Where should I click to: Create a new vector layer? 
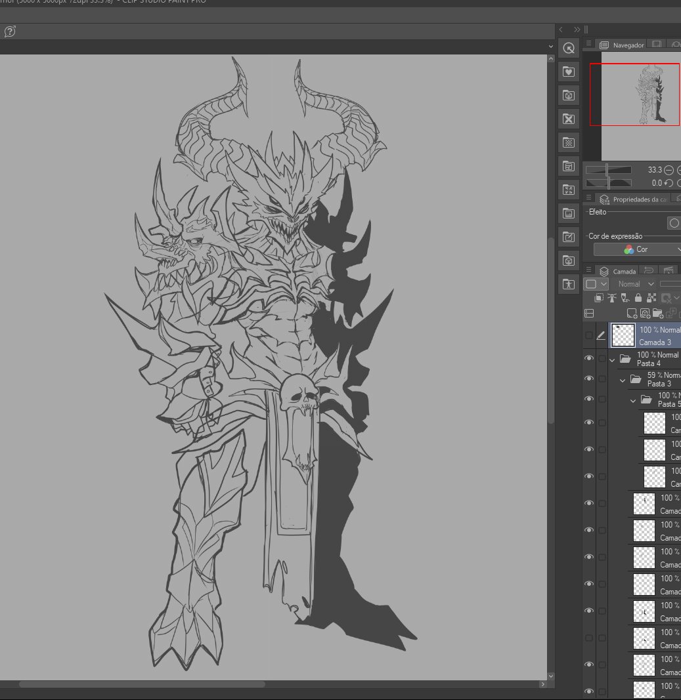[x=645, y=314]
